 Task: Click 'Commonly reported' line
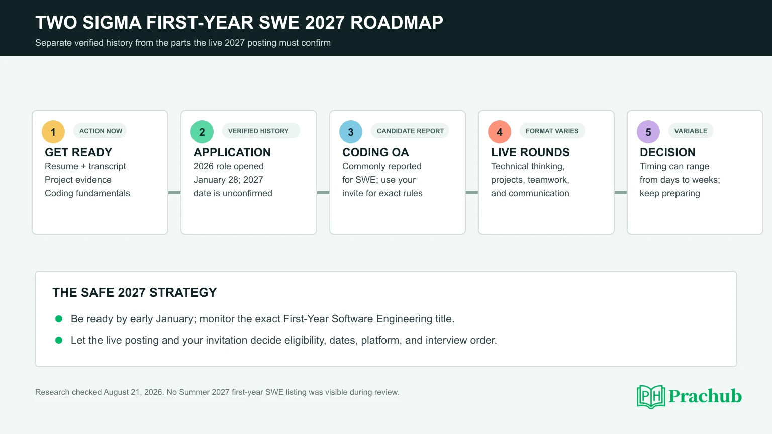[x=382, y=166]
